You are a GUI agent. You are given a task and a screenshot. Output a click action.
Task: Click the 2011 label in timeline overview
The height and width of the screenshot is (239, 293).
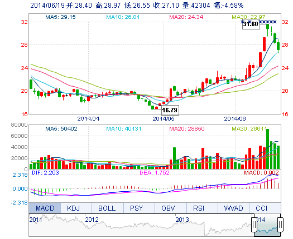pos(36,220)
